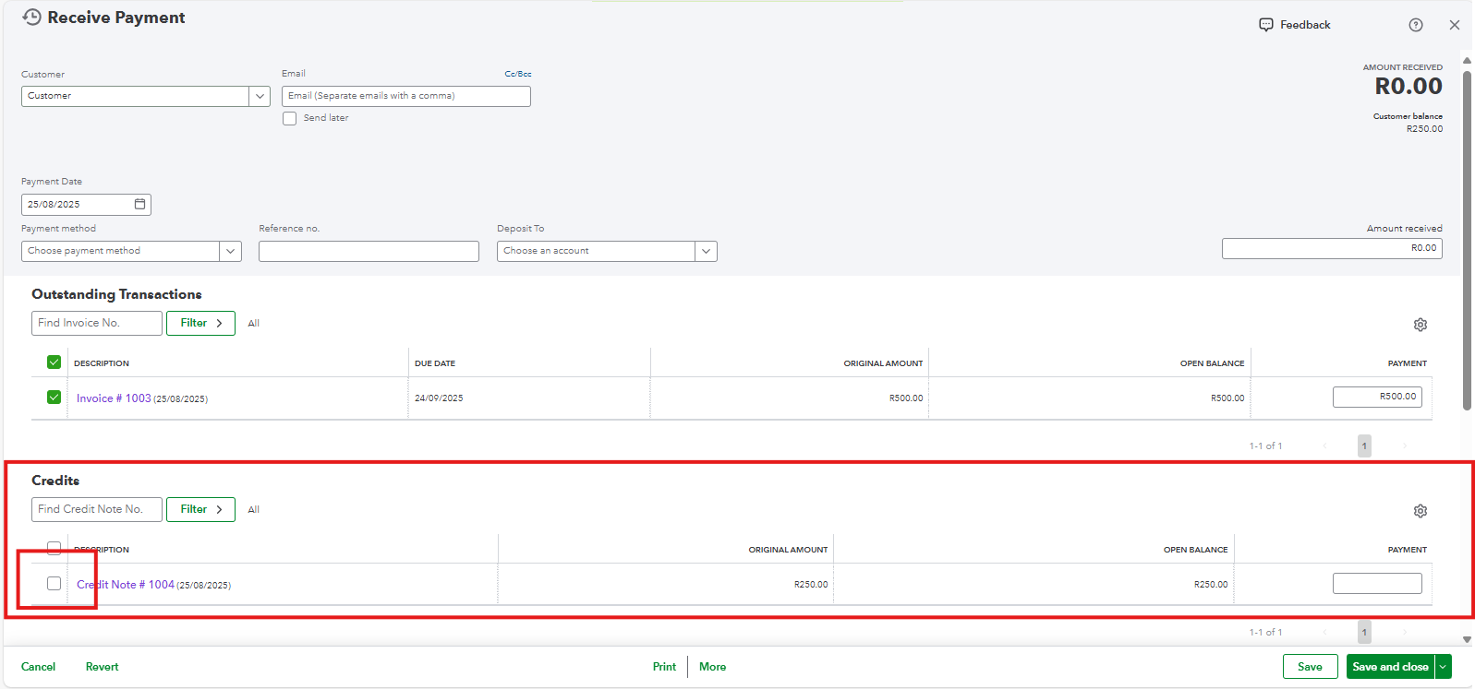Click the Find Invoice No. search field
The image size is (1475, 689).
click(x=97, y=323)
